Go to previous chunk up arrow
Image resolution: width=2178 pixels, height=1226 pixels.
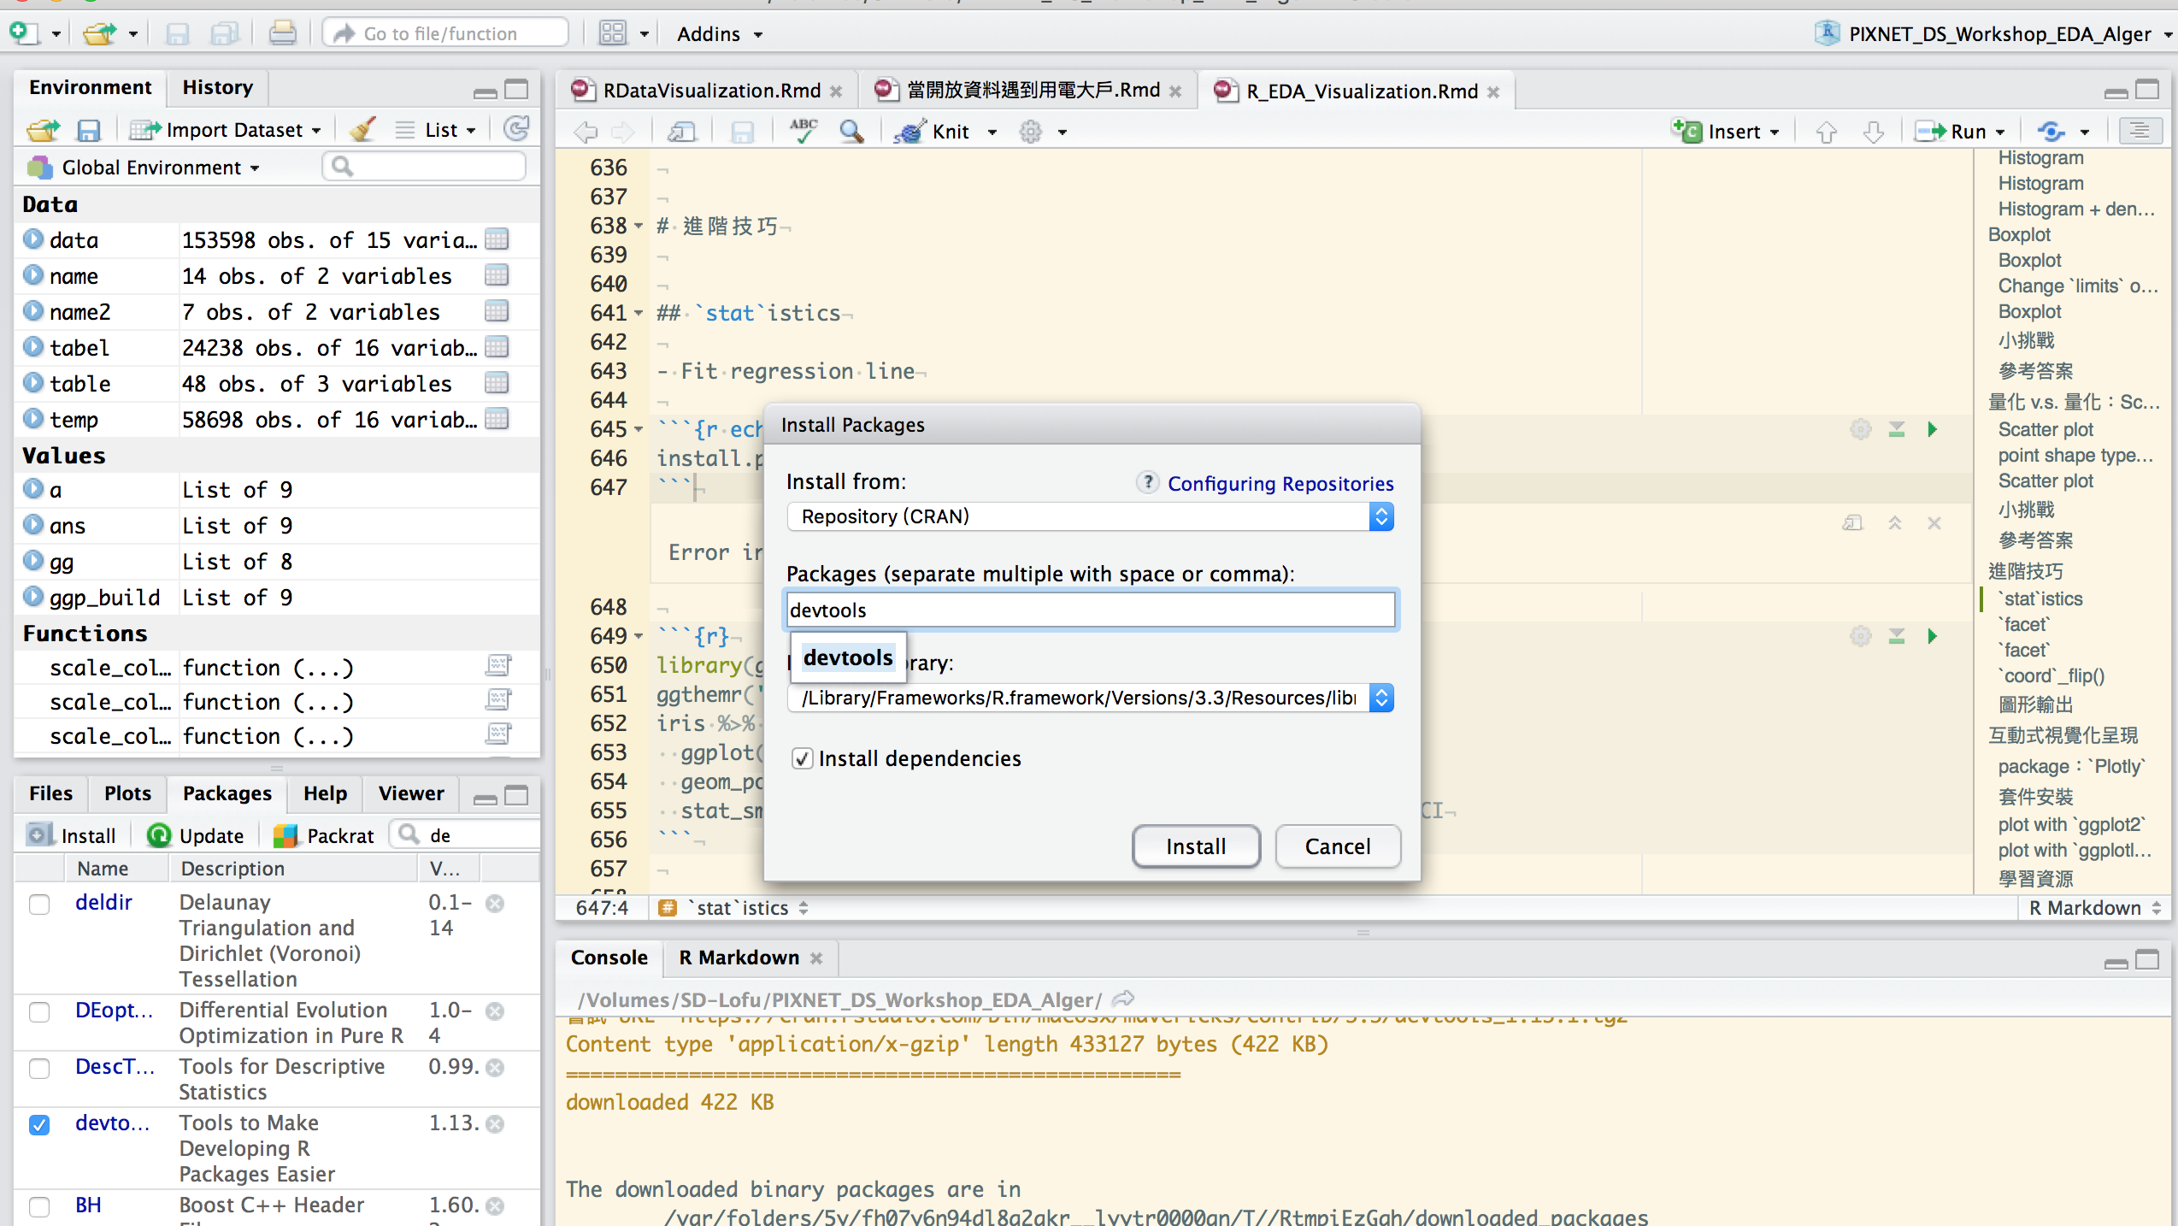click(1826, 132)
